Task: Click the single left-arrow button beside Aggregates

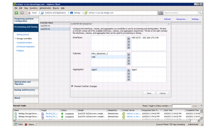Action: point(129,76)
